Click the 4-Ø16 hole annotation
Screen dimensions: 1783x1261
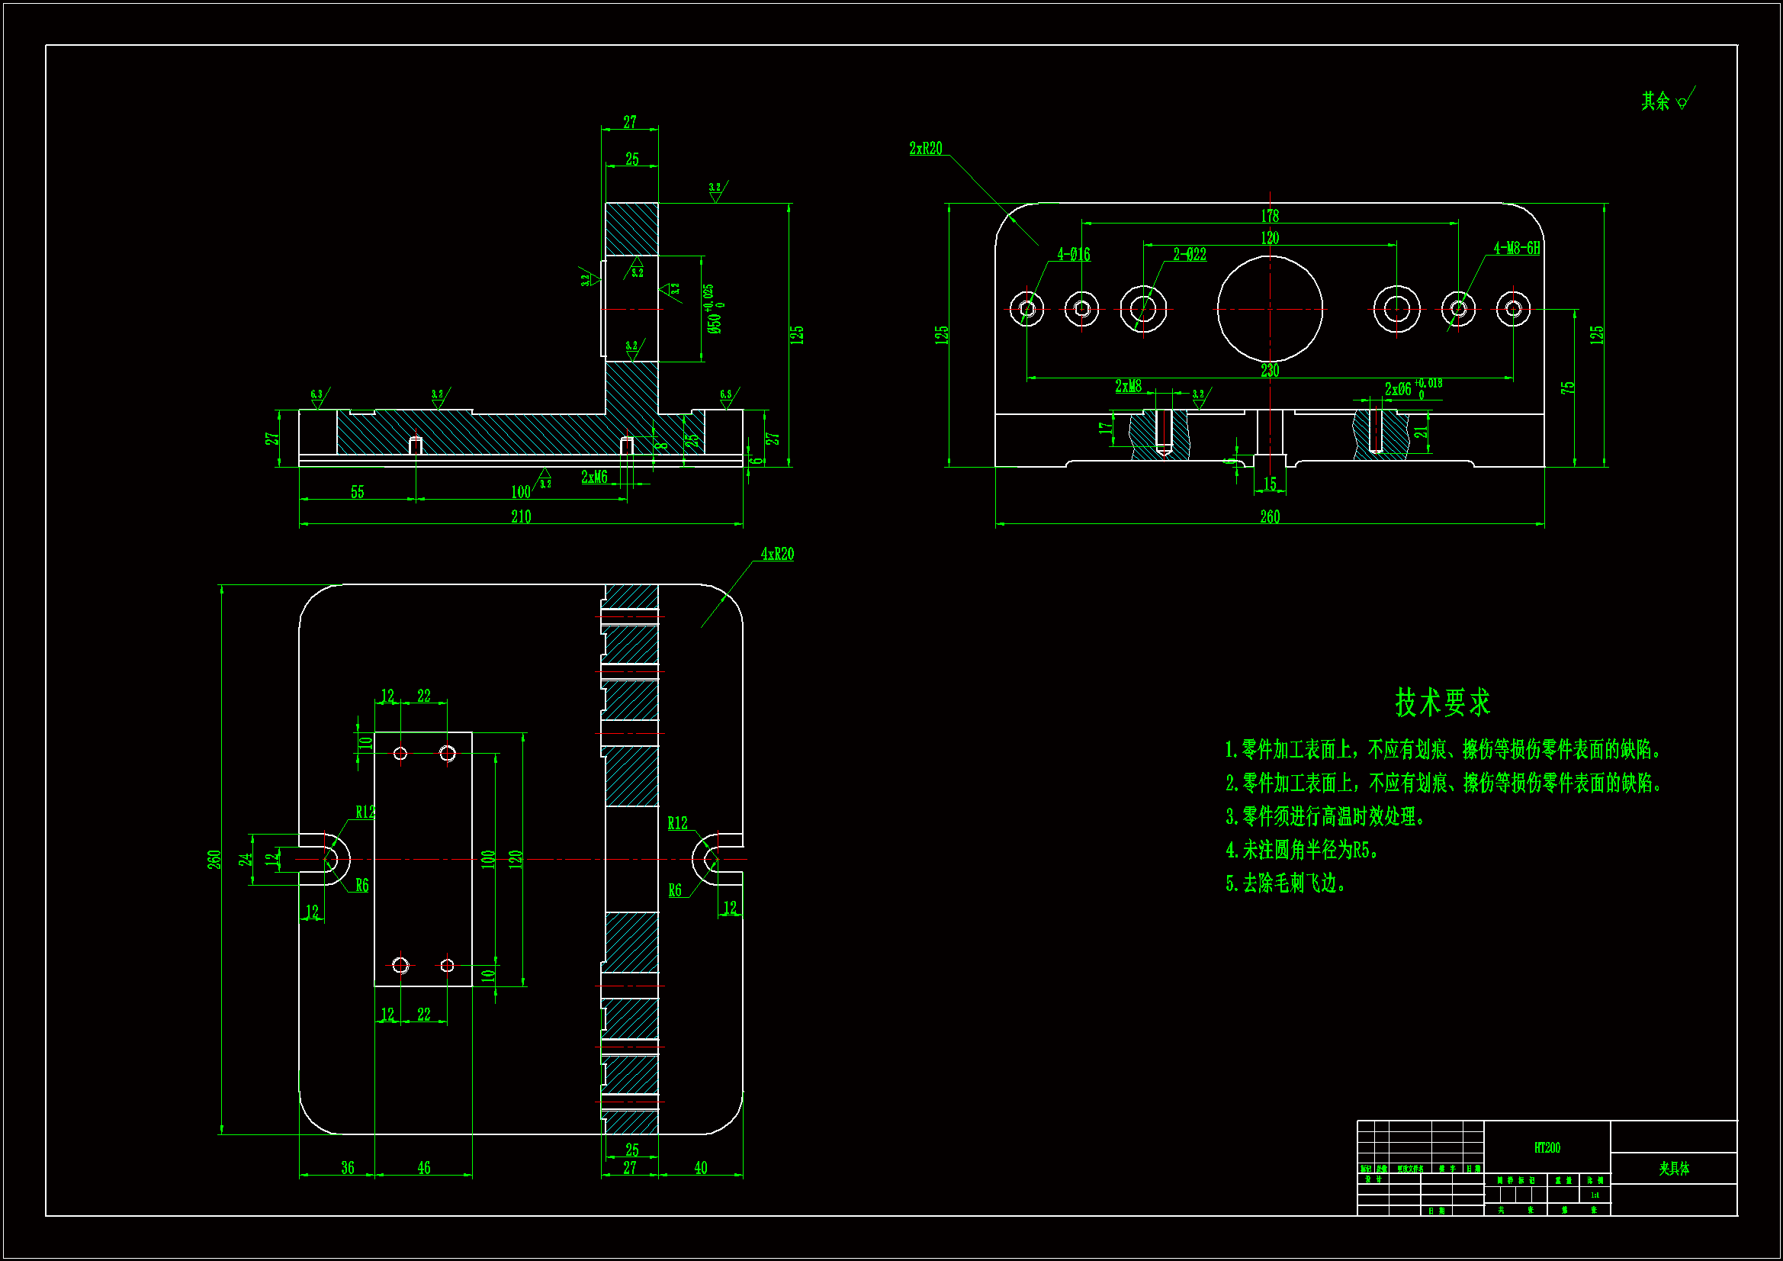(x=1073, y=254)
